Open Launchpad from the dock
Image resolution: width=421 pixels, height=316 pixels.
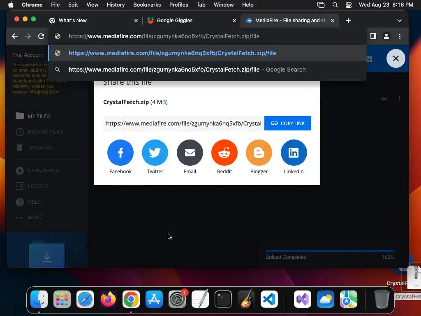pos(62,299)
